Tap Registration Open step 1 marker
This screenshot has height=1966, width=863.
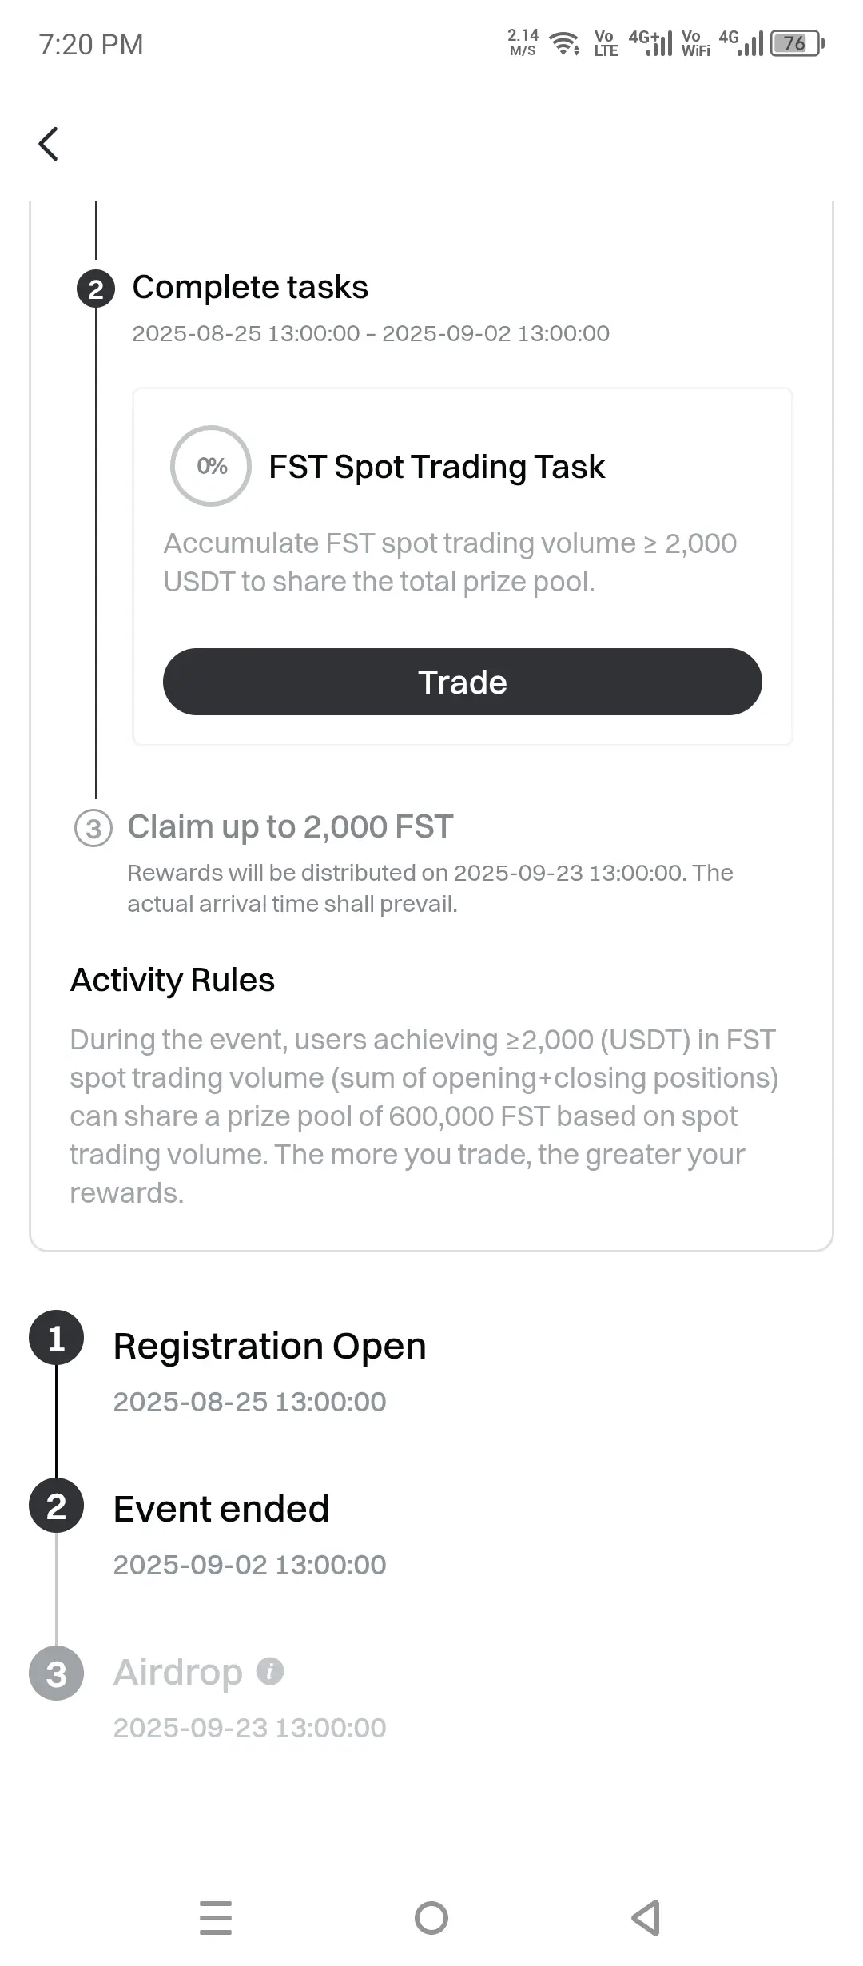56,1338
